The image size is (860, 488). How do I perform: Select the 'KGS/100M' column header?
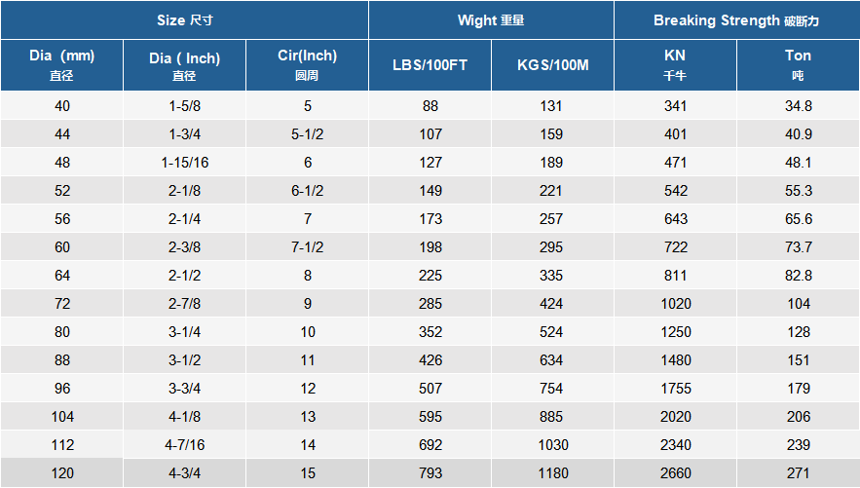(552, 64)
